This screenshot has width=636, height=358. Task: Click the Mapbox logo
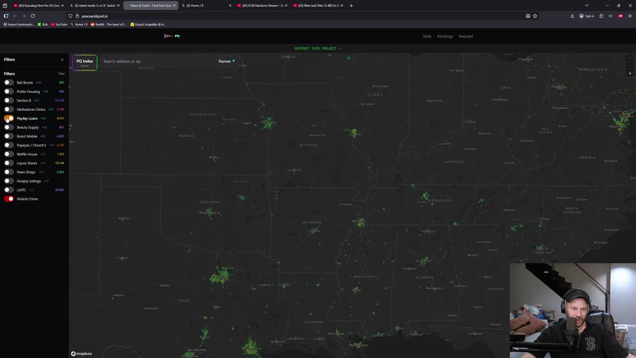pos(81,354)
